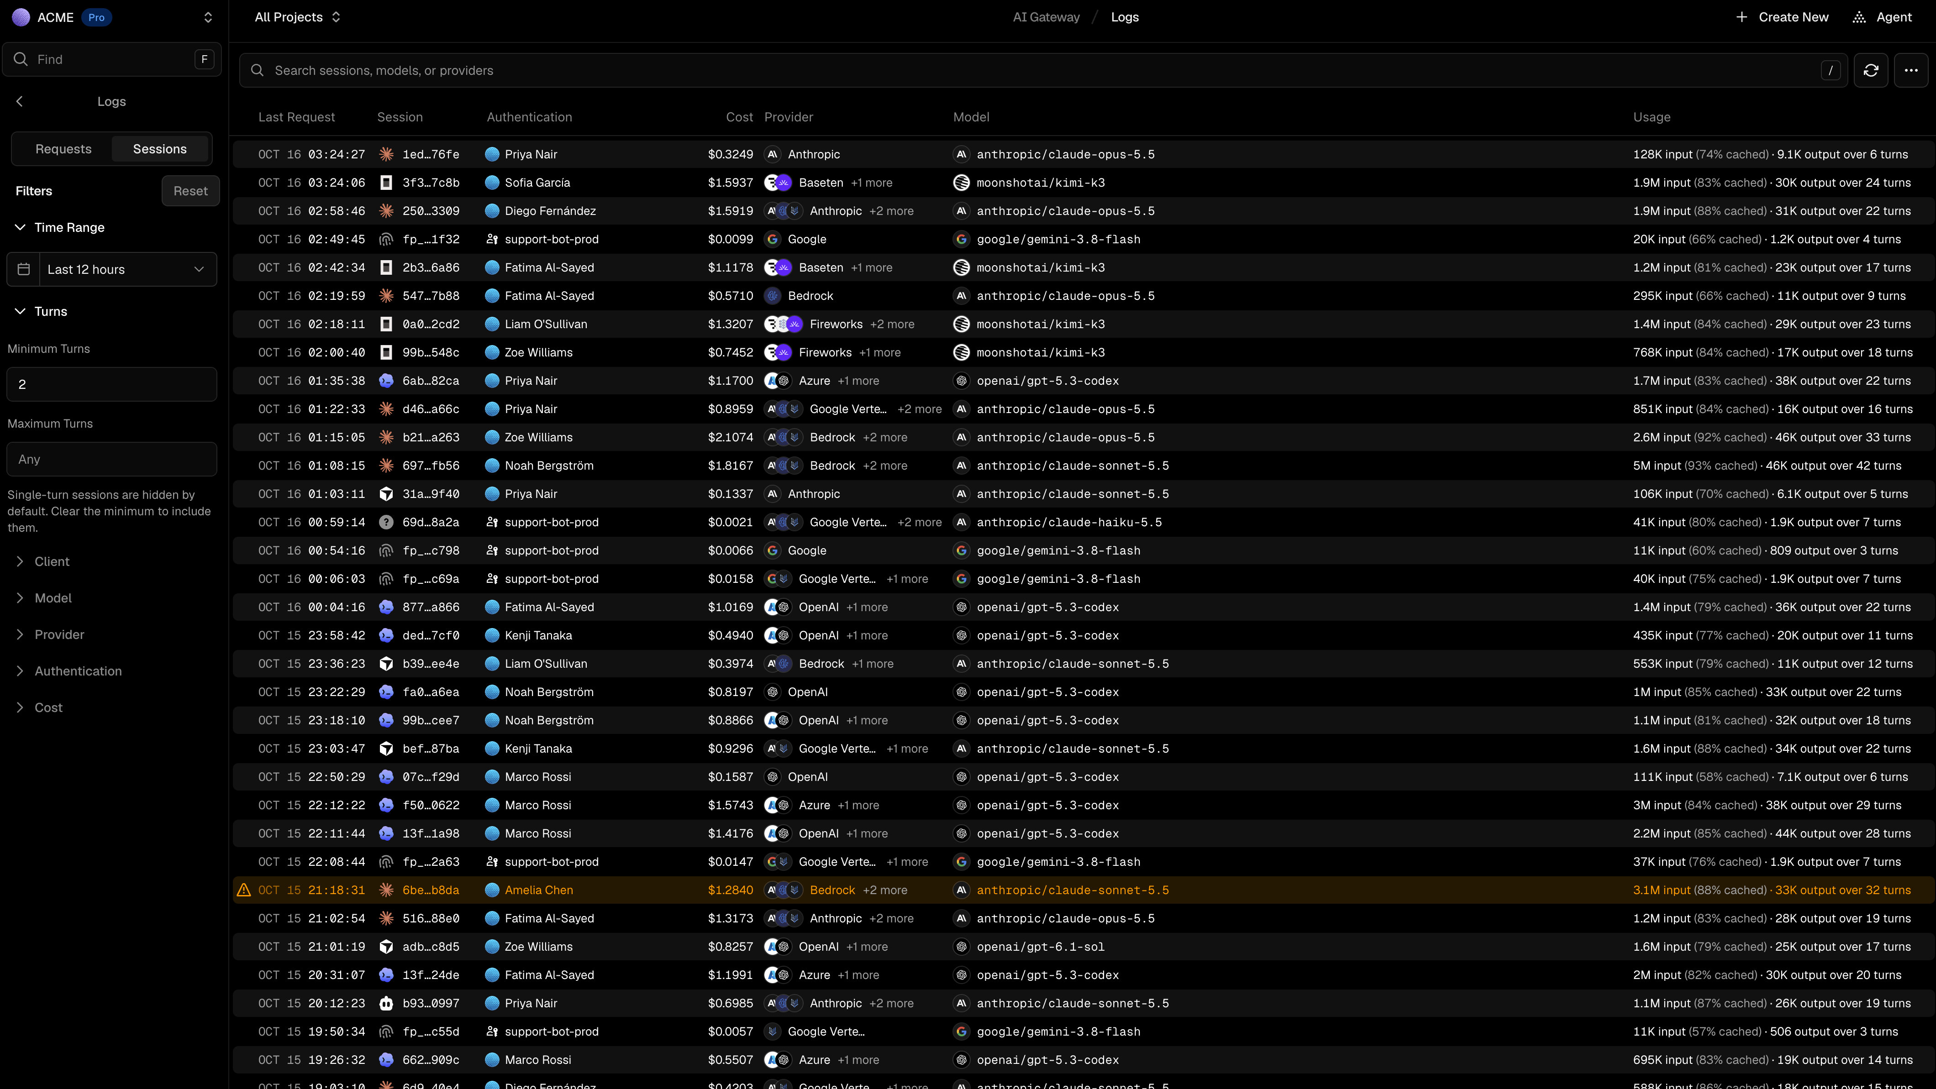Switch to the Requests view
Image resolution: width=1936 pixels, height=1089 pixels.
(x=63, y=149)
